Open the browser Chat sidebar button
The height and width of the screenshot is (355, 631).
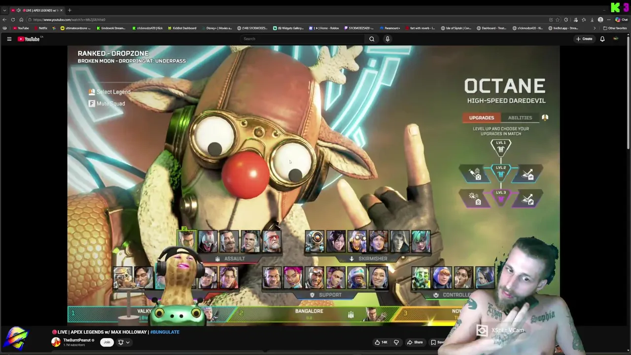pos(622,20)
